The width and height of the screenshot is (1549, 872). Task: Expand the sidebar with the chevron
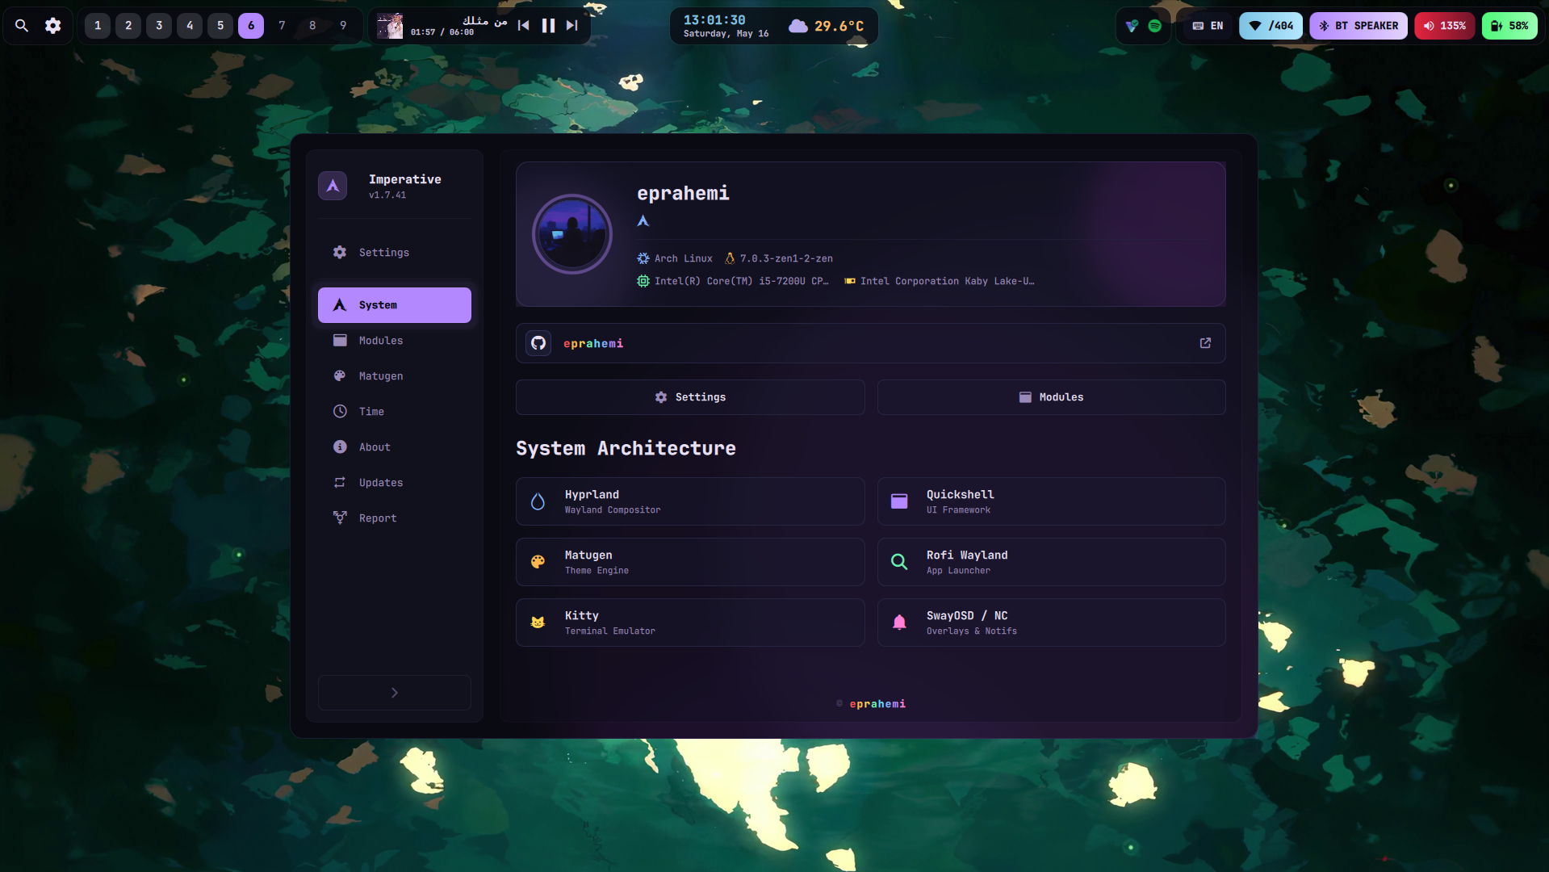[x=395, y=693]
